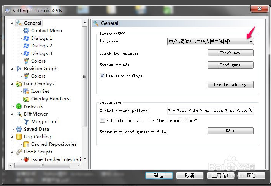Click the Cached Repositories icon
The width and height of the screenshot is (271, 186).
(x=26, y=144)
